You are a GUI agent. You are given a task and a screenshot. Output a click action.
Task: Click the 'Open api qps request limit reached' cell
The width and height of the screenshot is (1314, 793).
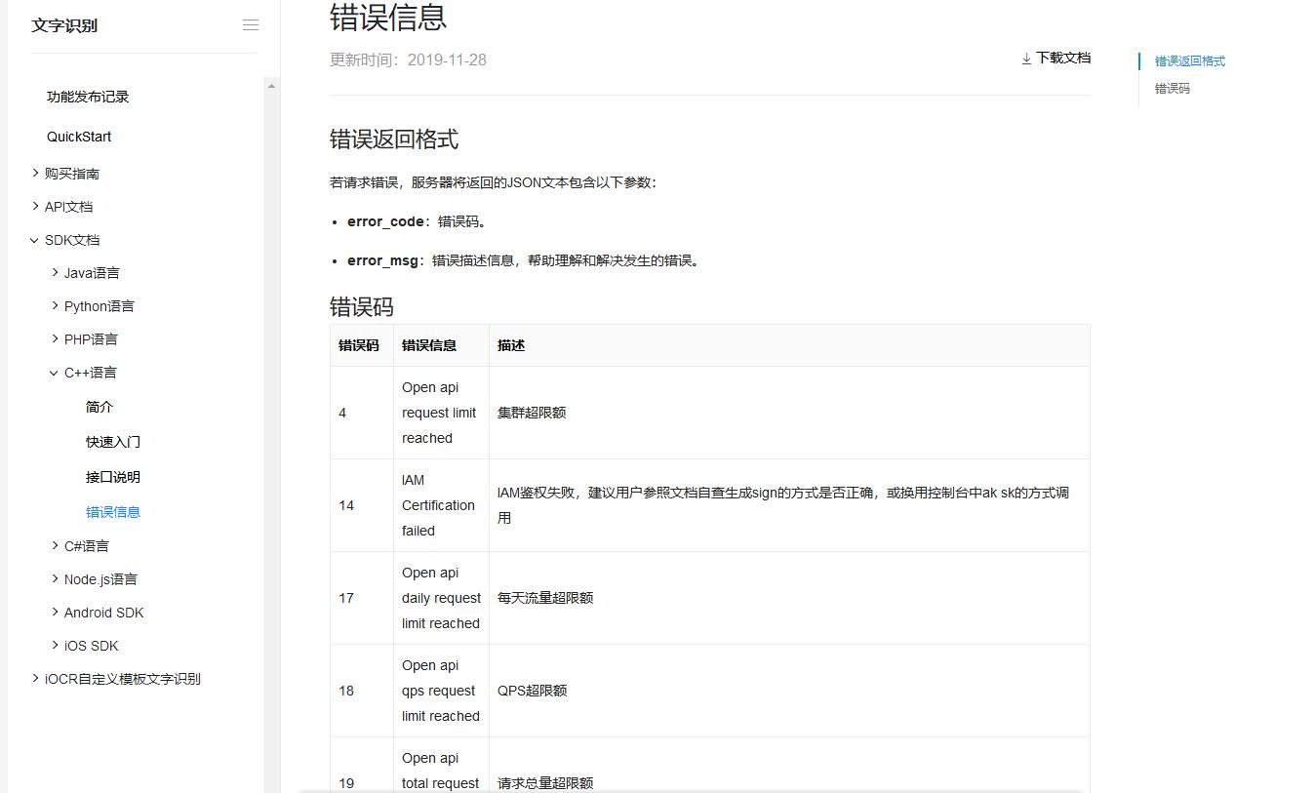(x=441, y=691)
